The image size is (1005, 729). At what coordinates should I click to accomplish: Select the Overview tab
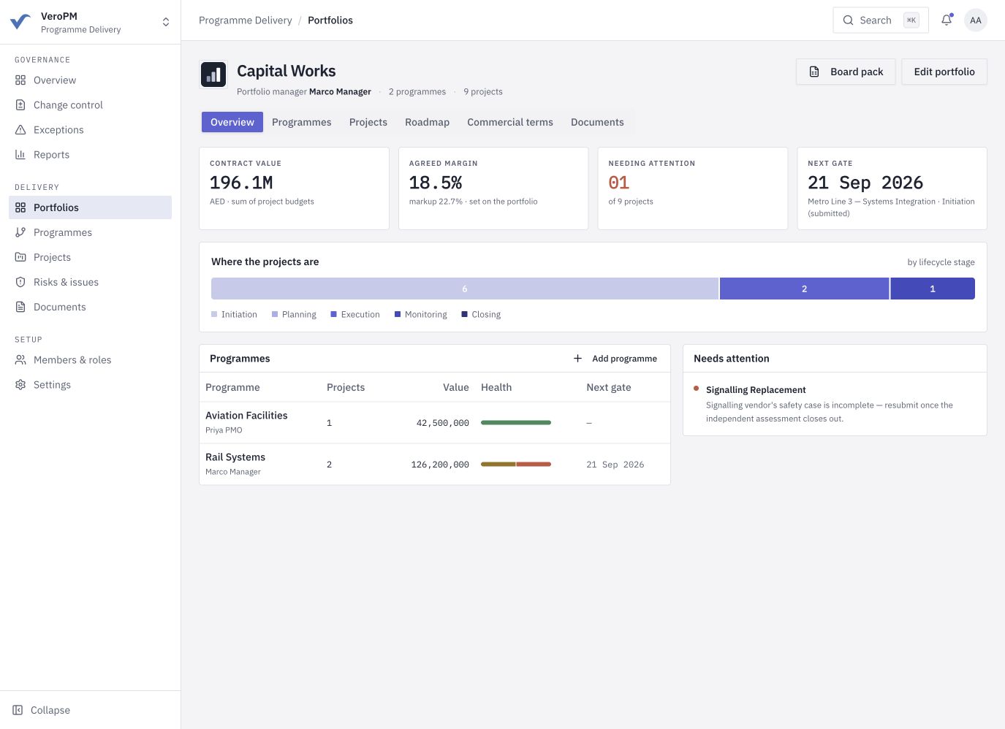coord(232,122)
